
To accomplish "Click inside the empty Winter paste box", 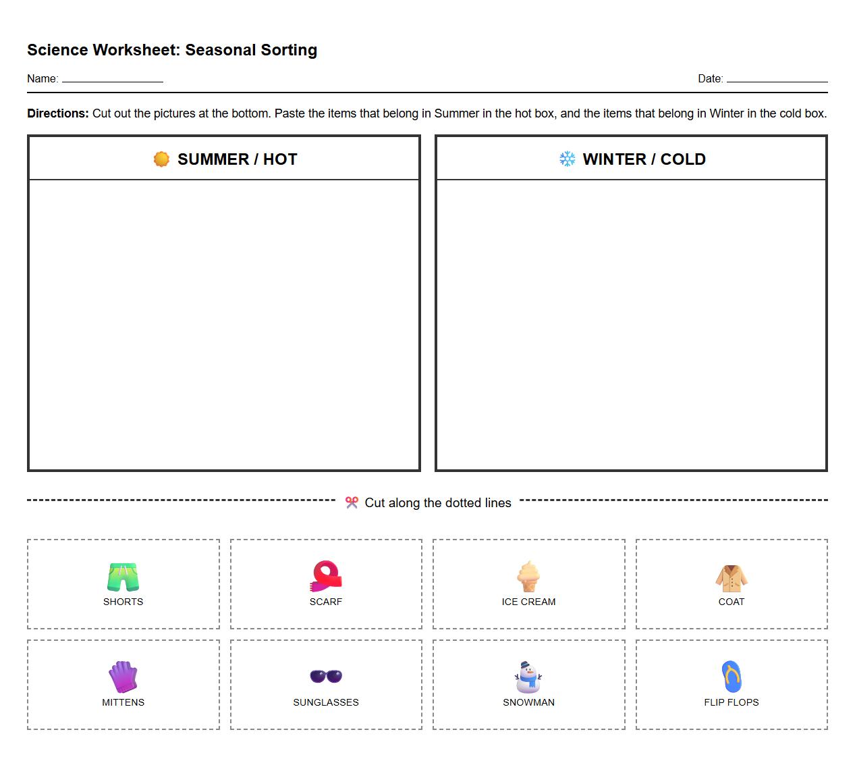I will coord(631,324).
